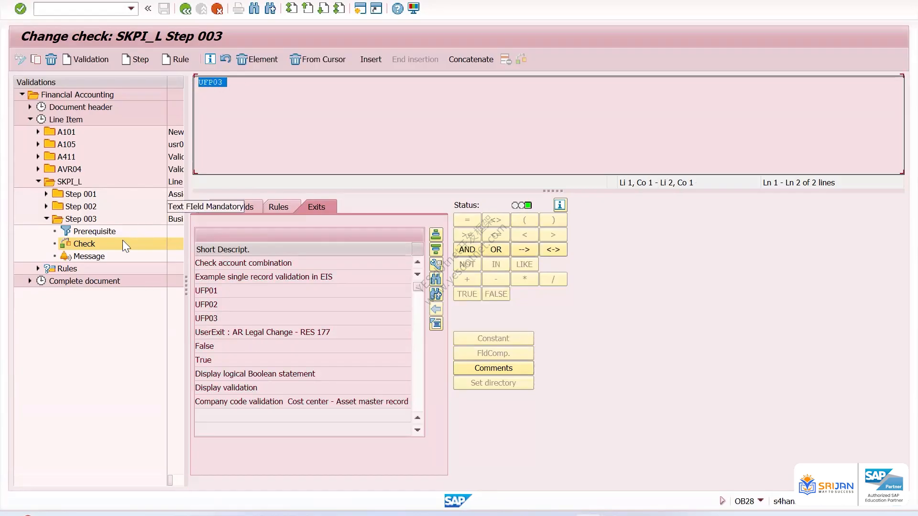Select the Exits tab

pos(317,207)
